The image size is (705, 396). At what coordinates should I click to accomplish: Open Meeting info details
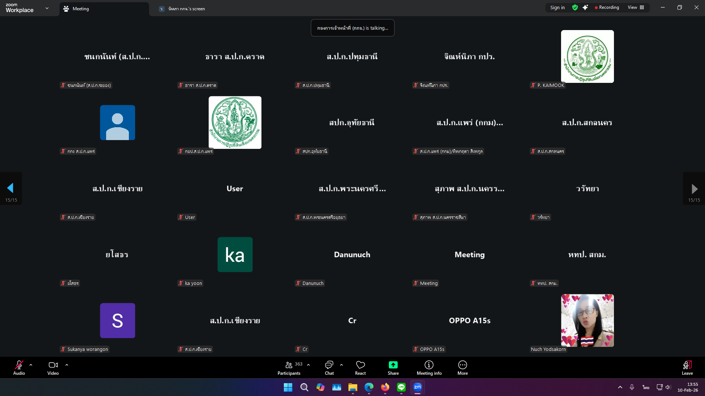429,368
